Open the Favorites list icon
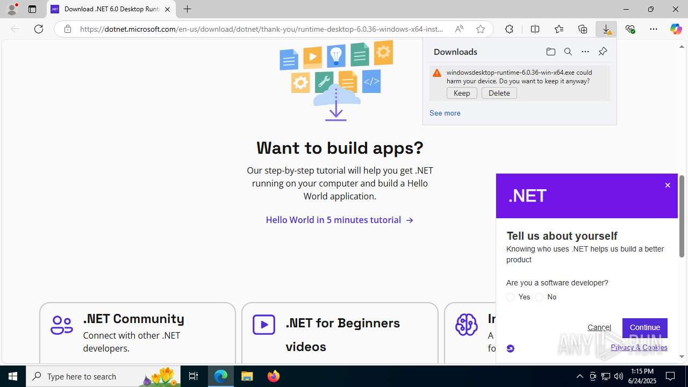 pos(559,29)
